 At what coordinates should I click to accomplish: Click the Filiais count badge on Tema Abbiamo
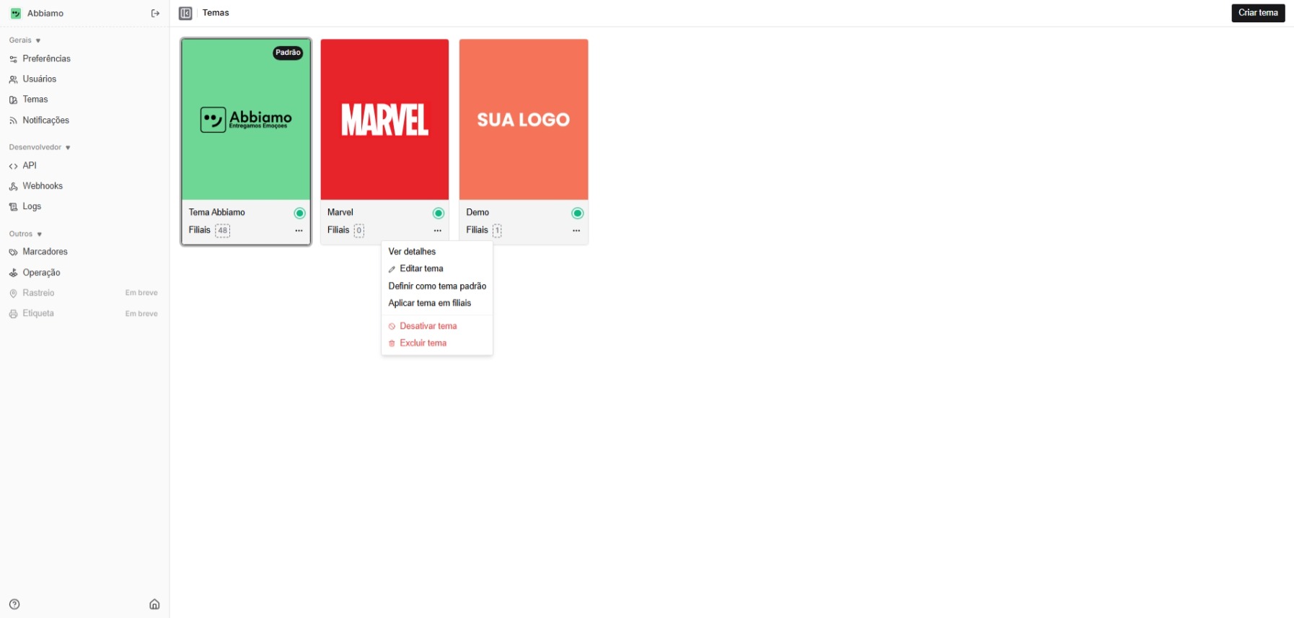click(222, 231)
